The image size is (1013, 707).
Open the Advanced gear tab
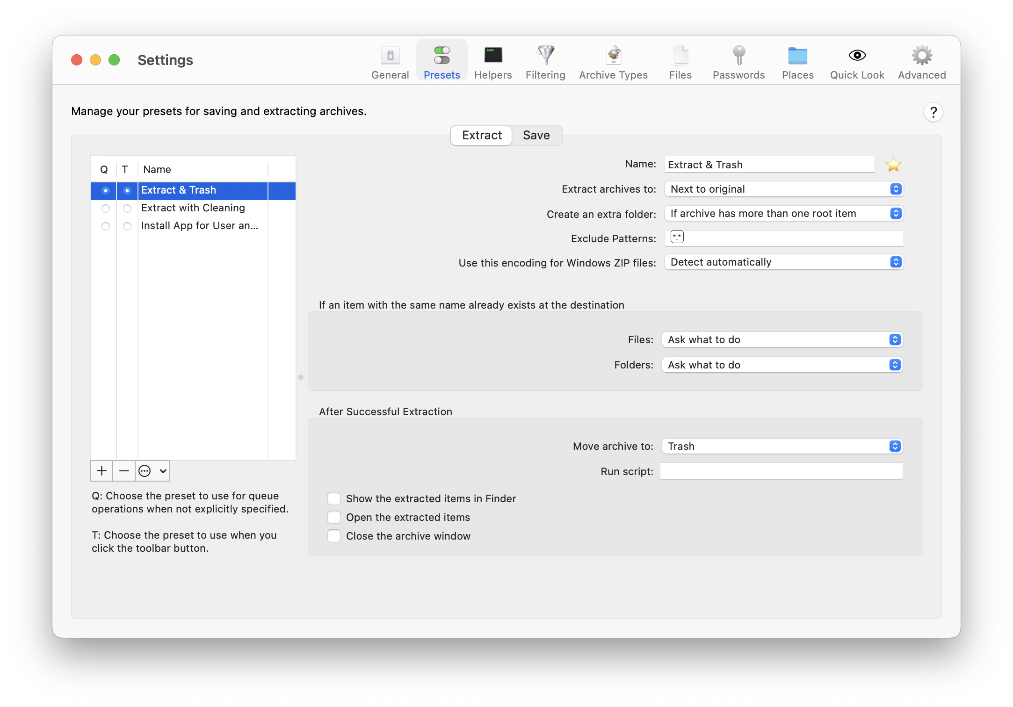pos(922,62)
